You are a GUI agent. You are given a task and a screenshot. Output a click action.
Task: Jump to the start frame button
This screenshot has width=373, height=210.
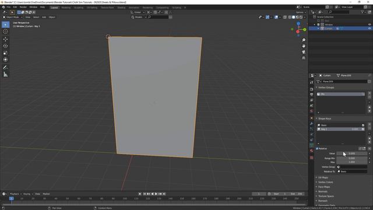[x=145, y=194]
